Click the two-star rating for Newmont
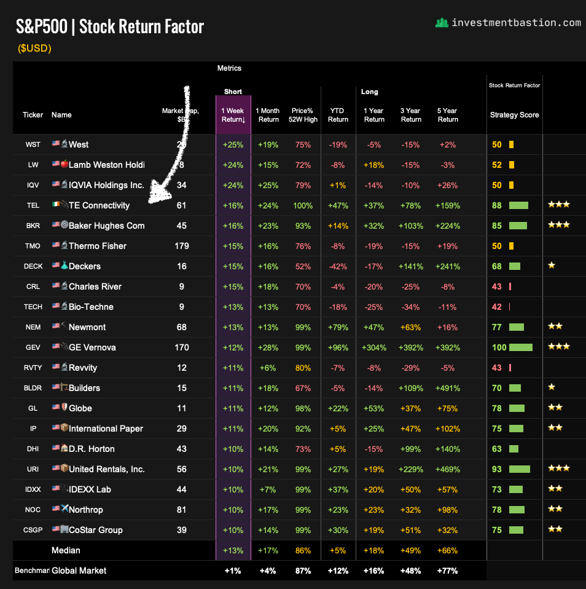 555,326
